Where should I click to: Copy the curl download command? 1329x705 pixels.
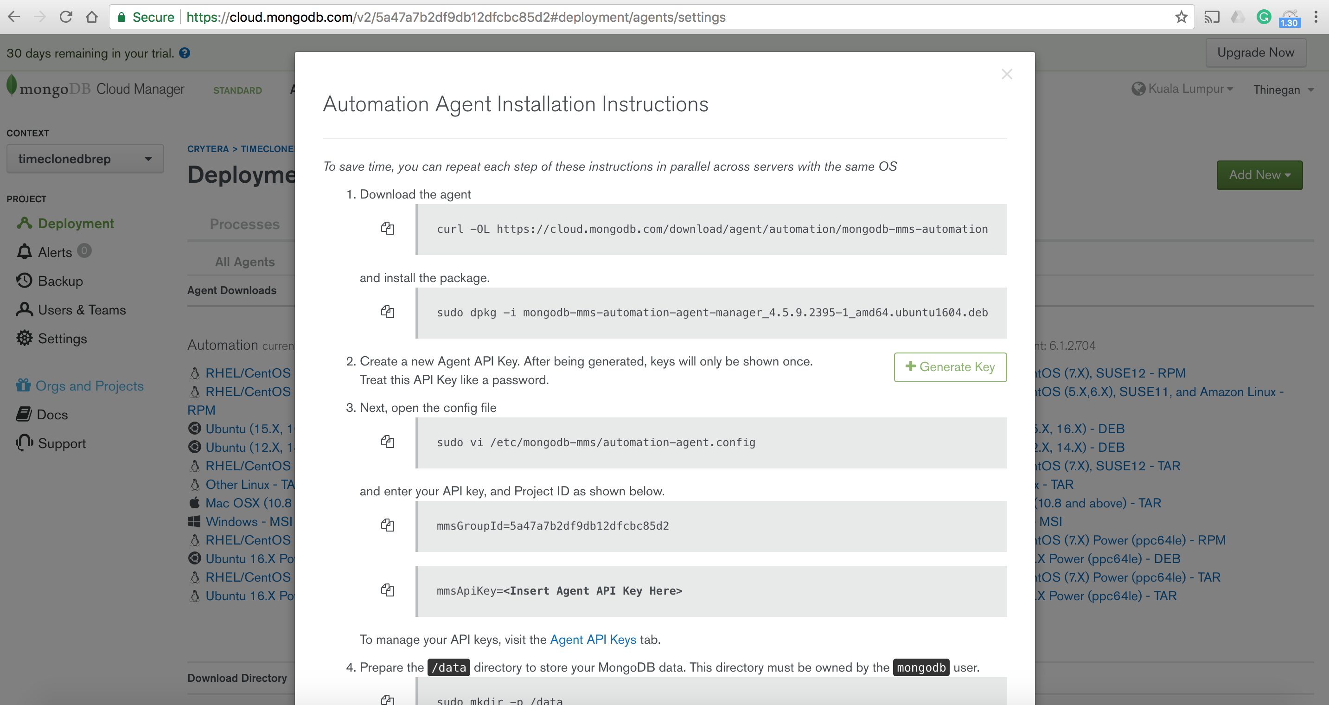click(388, 228)
